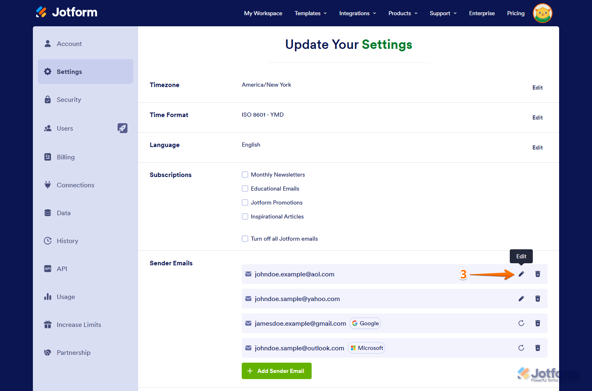592x391 pixels.
Task: Open the Enterprise page
Action: point(482,13)
